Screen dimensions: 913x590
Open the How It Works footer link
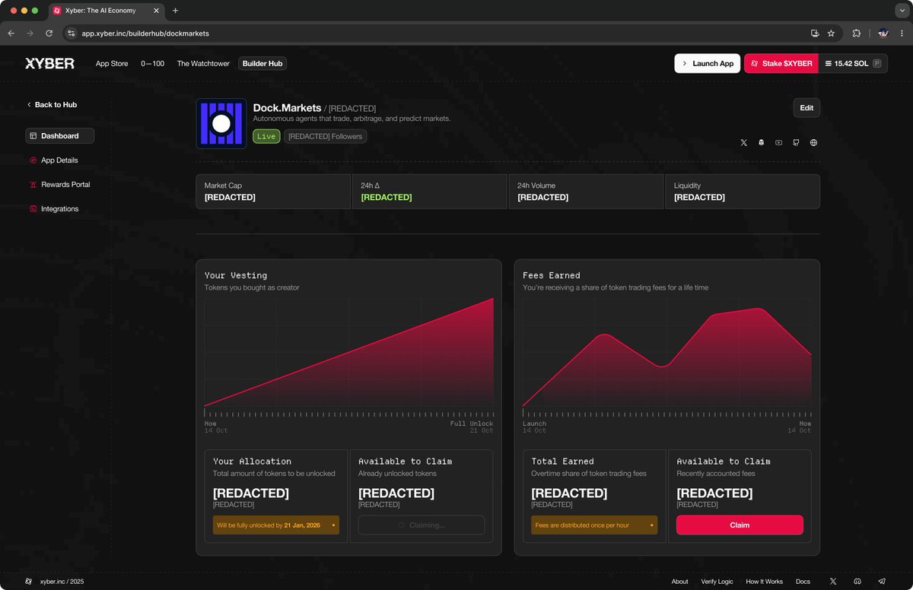point(764,582)
